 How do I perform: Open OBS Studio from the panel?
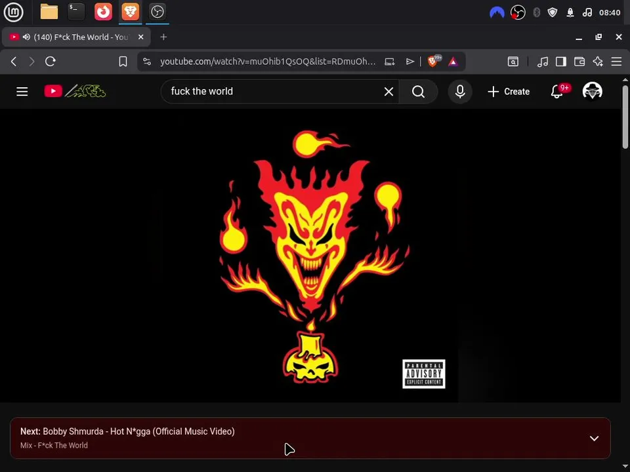157,12
